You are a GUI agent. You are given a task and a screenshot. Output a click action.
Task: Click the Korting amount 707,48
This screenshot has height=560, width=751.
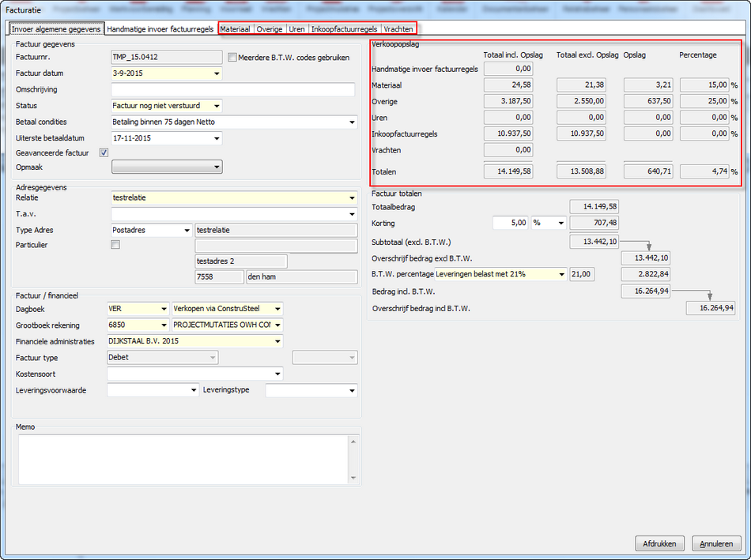[x=594, y=223]
